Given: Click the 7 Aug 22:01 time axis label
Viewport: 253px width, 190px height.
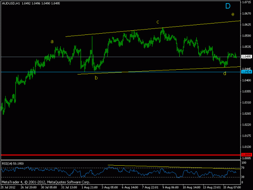Looking at the screenshot, I should tap(150, 187).
